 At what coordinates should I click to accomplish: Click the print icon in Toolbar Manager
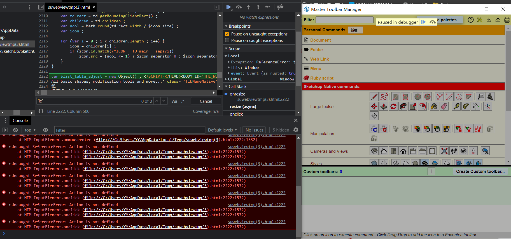(507, 20)
